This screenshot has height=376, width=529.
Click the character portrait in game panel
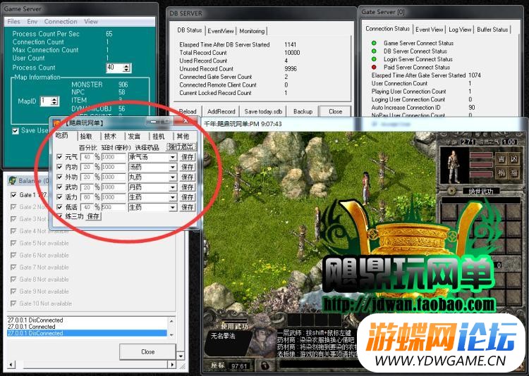pos(454,165)
